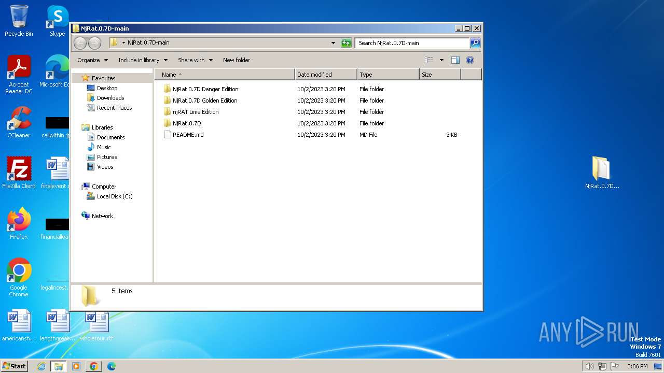The height and width of the screenshot is (373, 664).
Task: Click the Change your view icon
Action: click(x=428, y=60)
